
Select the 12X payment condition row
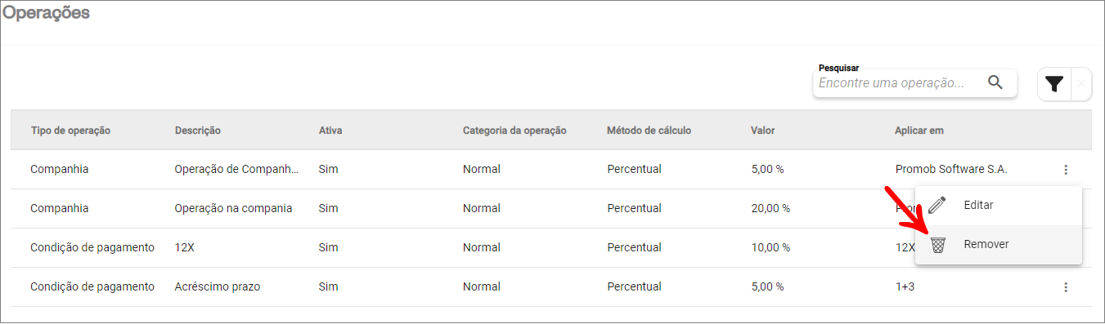551,248
